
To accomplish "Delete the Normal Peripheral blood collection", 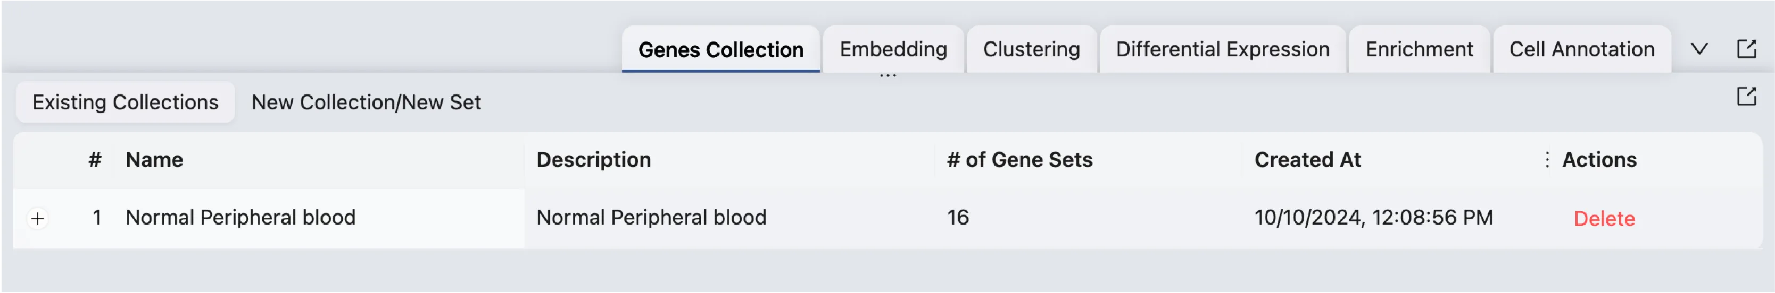I will (x=1604, y=219).
